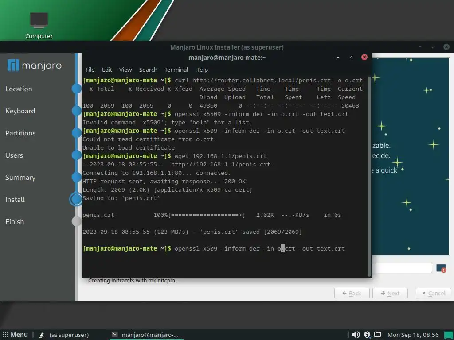Click the installer log toggle icon with alert
Viewport: 454px width, 340px height.
441,268
